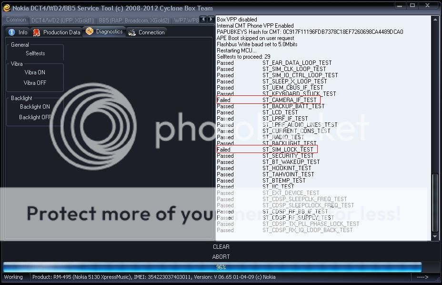The image size is (442, 285).
Task: Click the Product RM-495 status bar text
Action: tap(154, 277)
